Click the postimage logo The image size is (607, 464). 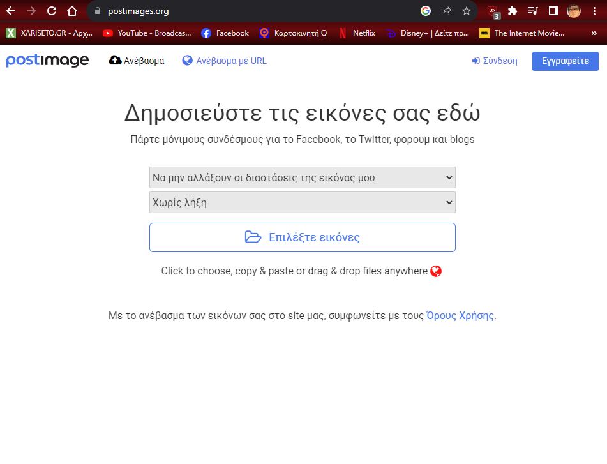point(48,61)
